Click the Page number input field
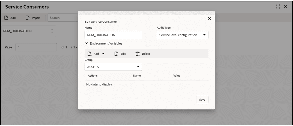This screenshot has height=126, width=293. 36,47
